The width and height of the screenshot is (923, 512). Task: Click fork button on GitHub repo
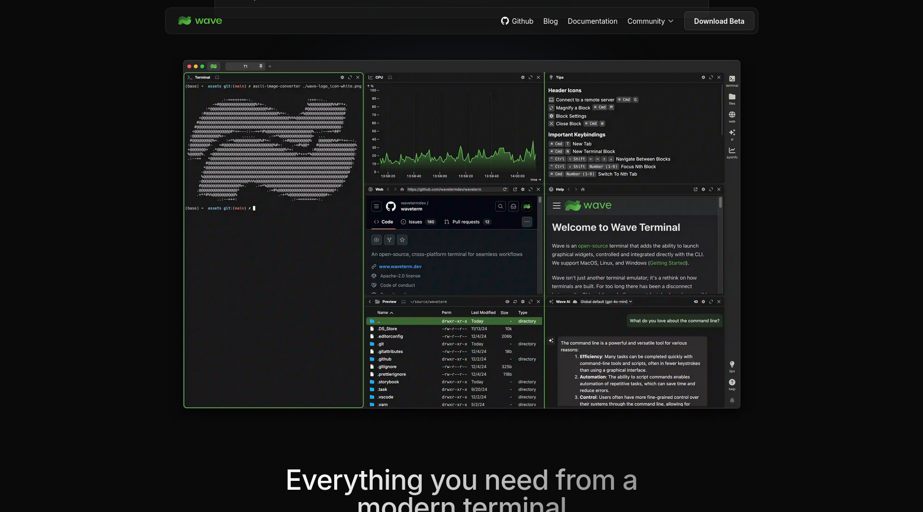pyautogui.click(x=389, y=239)
